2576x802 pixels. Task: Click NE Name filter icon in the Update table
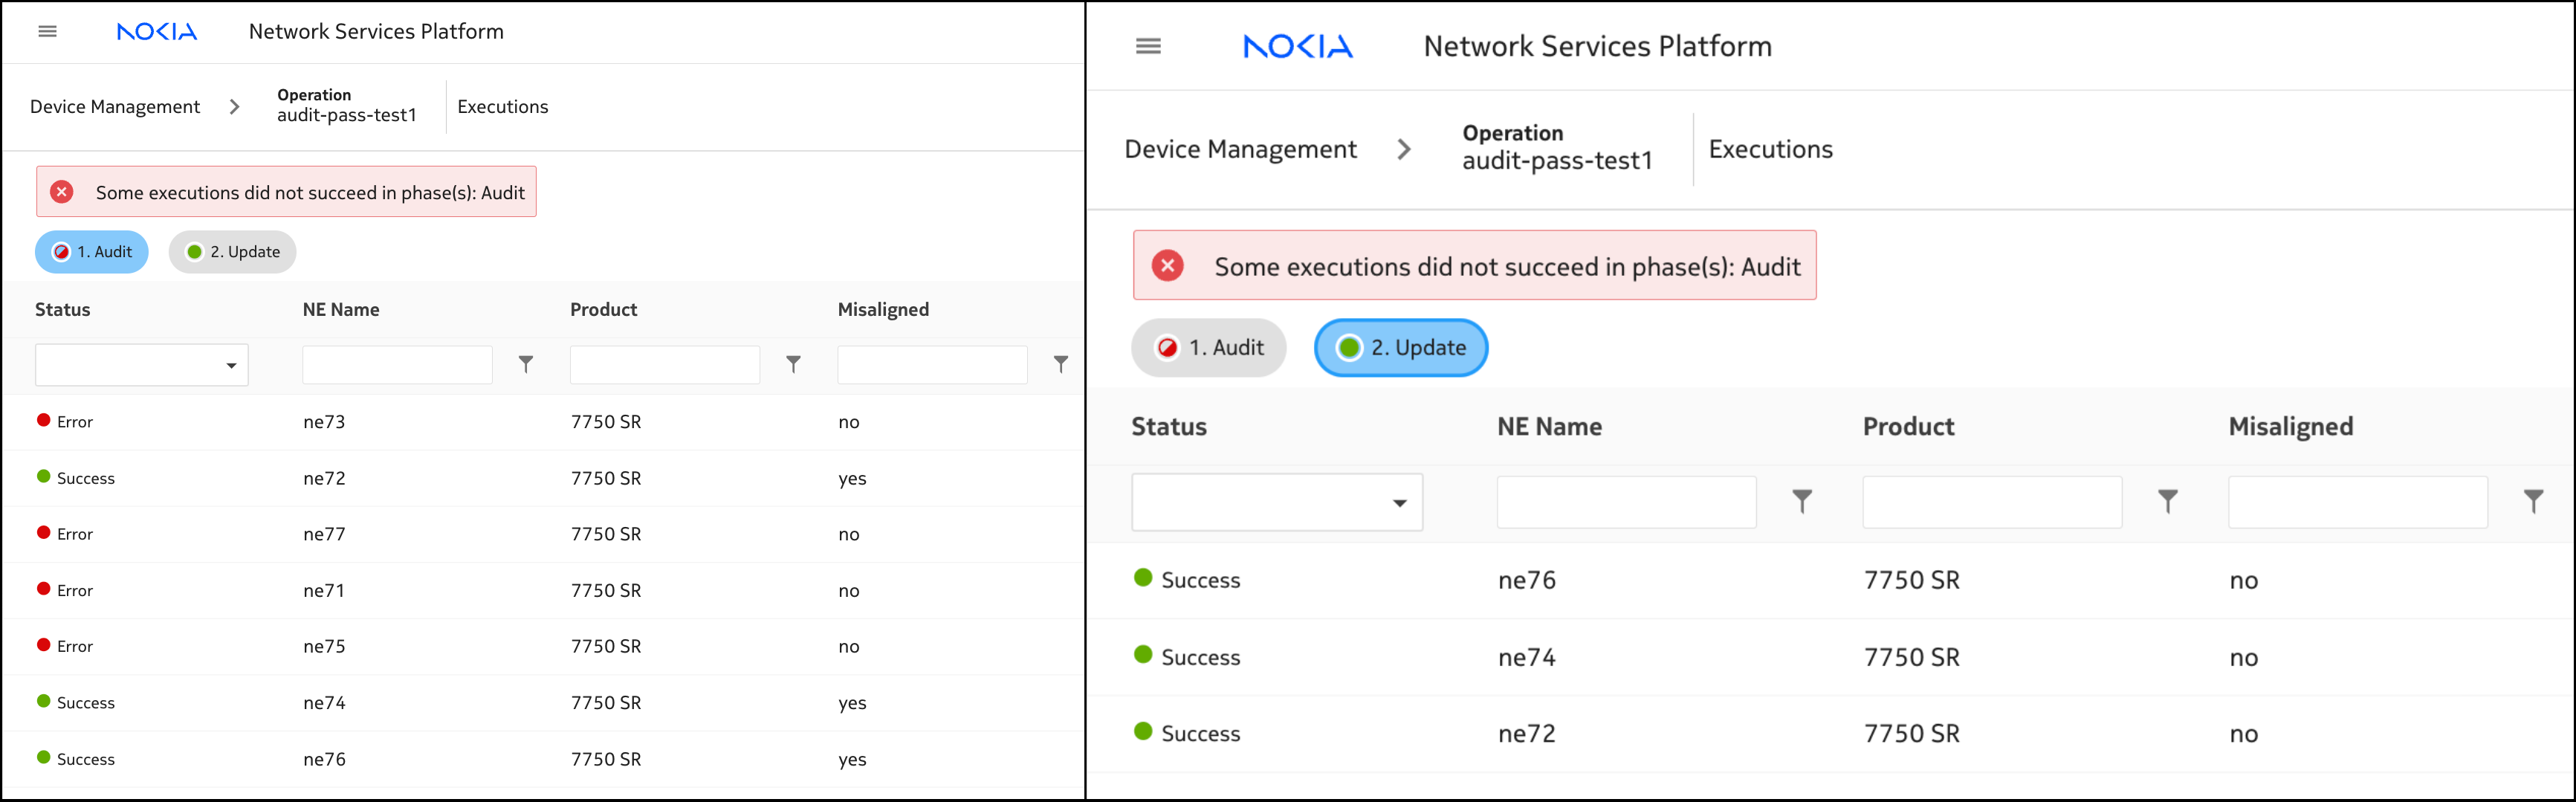click(x=1801, y=501)
